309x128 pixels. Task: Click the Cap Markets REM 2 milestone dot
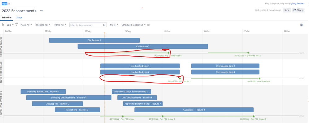248,53
